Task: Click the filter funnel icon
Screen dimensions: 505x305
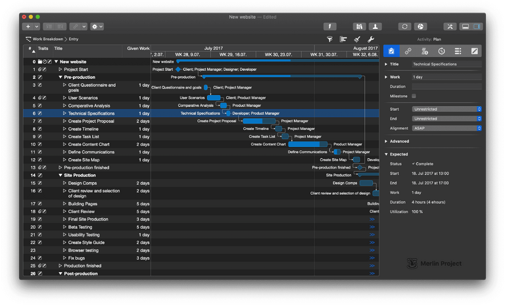Action: (330, 39)
